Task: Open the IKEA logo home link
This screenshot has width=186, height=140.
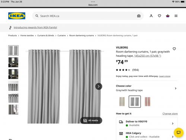Action: click(x=17, y=16)
